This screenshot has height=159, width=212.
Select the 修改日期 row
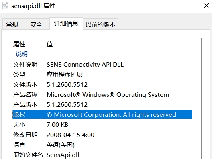(102, 135)
